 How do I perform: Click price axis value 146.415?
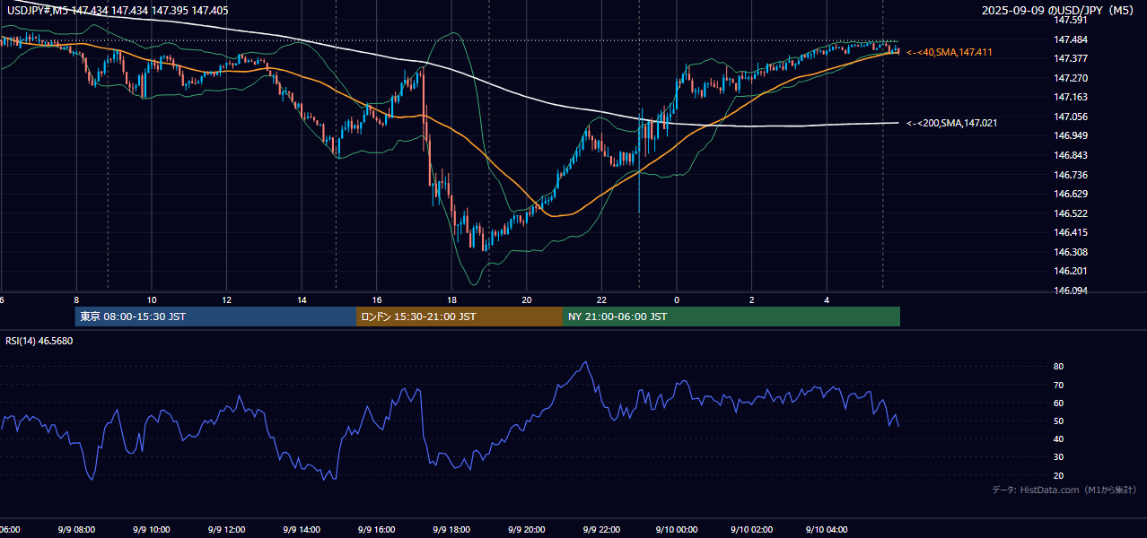[x=1071, y=232]
